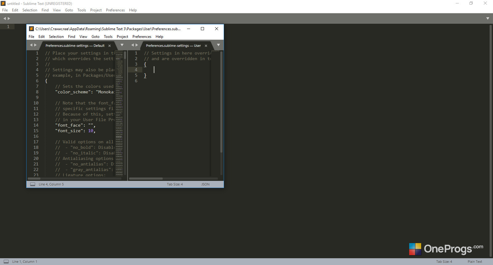Screen dimensions: 493x265
Task: Open Tools menu in Preferences window
Action: click(108, 37)
